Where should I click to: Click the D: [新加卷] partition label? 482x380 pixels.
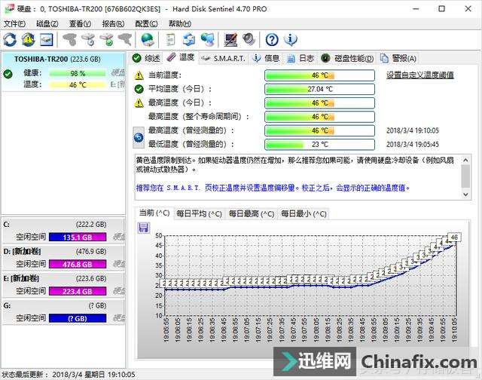click(x=22, y=251)
